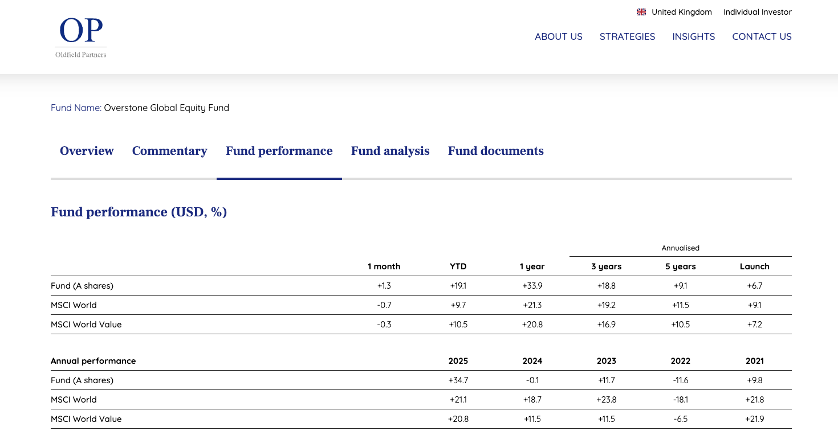Click the MSCI World Value Launch +7.2
Screen dimensions: 838x443
coord(755,325)
